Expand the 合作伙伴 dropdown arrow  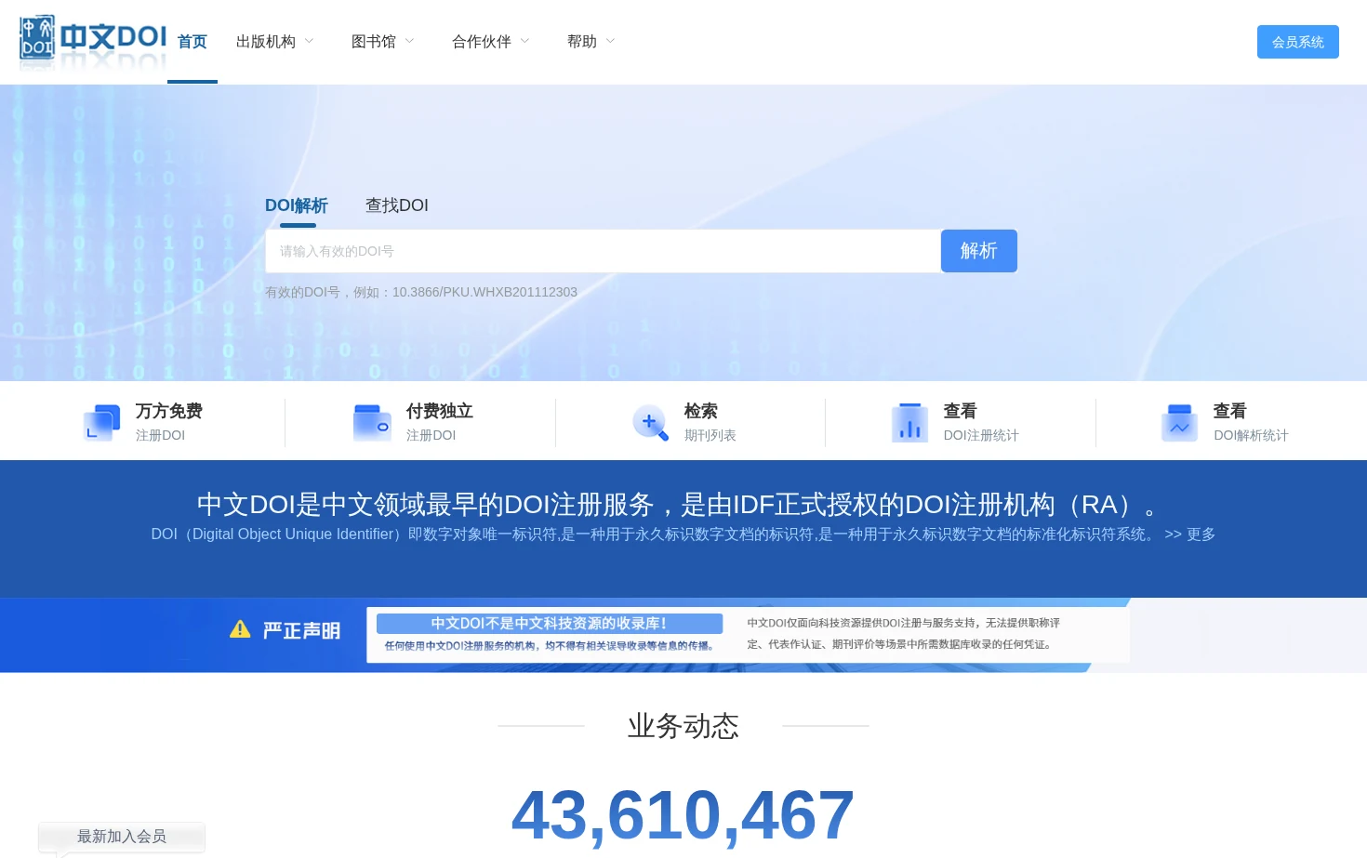pos(525,41)
